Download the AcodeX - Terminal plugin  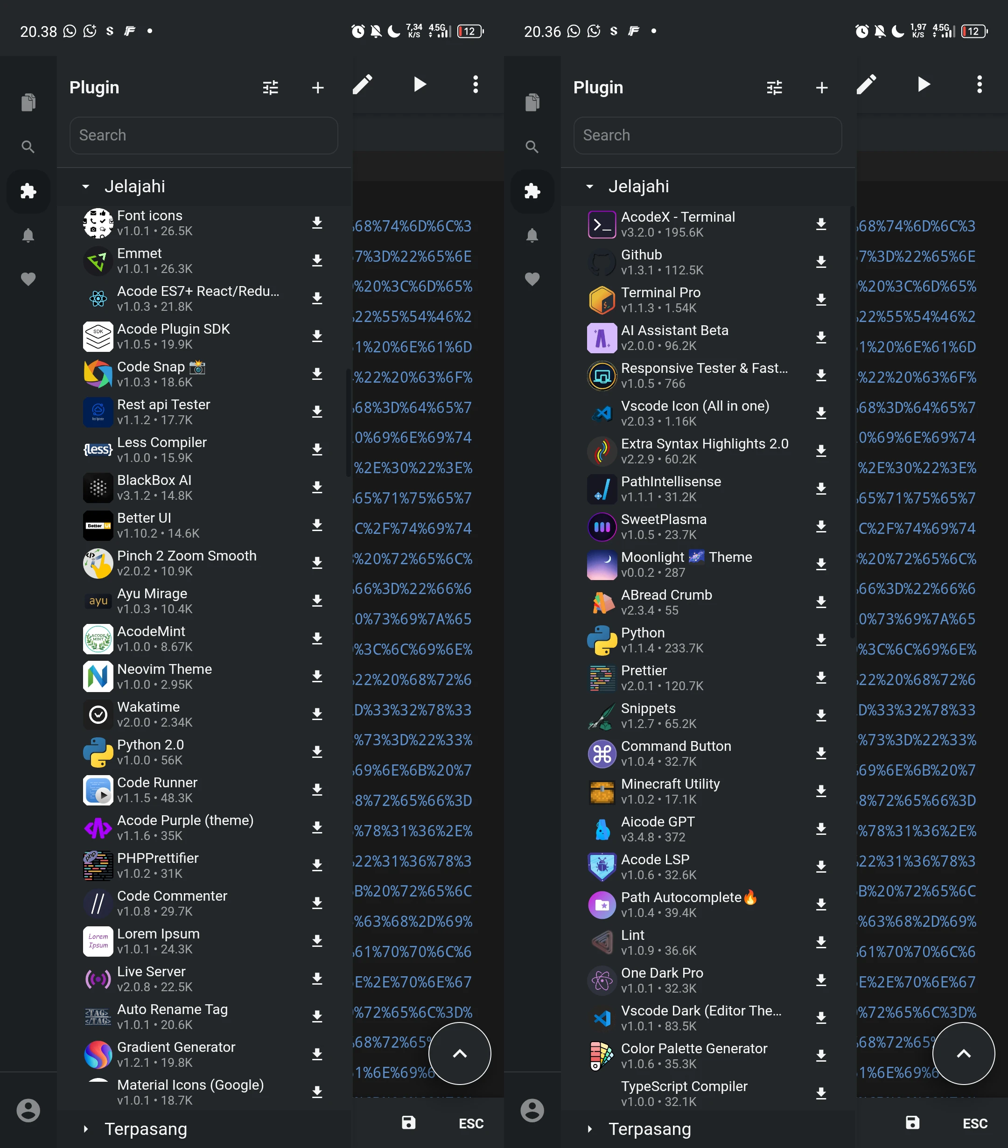pos(821,224)
